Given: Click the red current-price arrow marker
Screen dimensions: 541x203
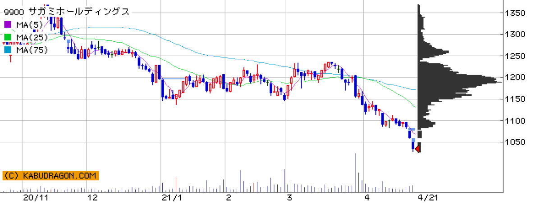Looking at the screenshot, I should 418,148.
